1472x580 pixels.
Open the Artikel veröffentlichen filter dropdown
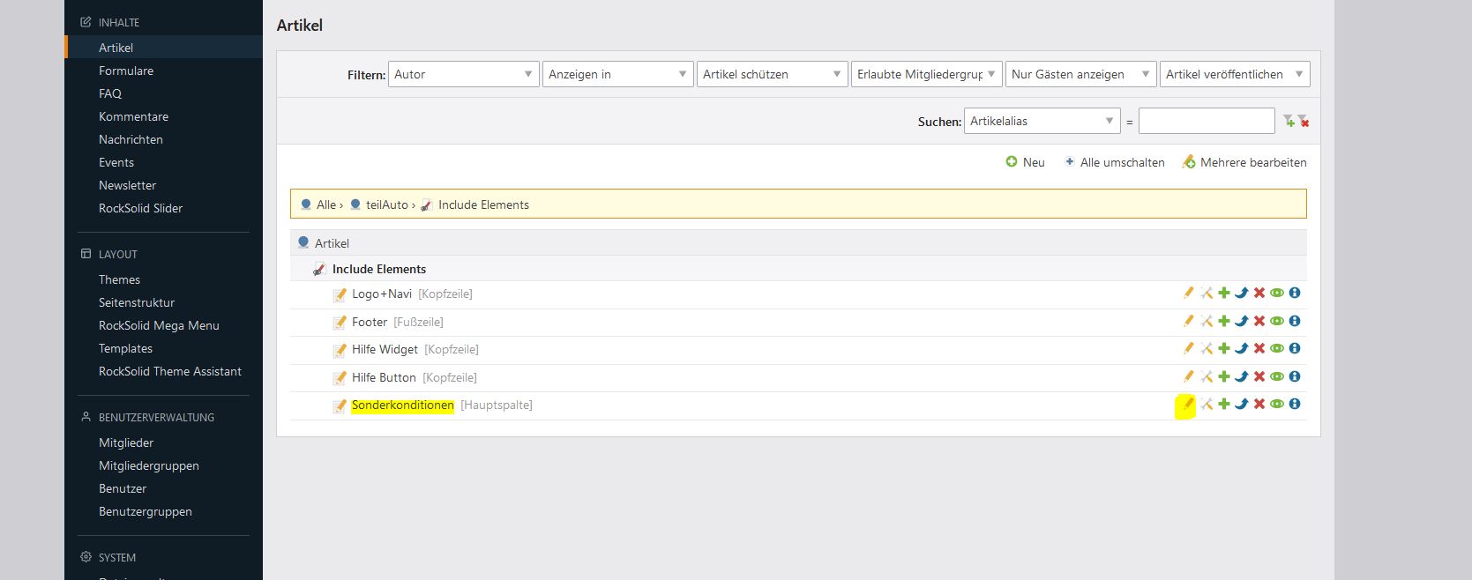pyautogui.click(x=1234, y=74)
